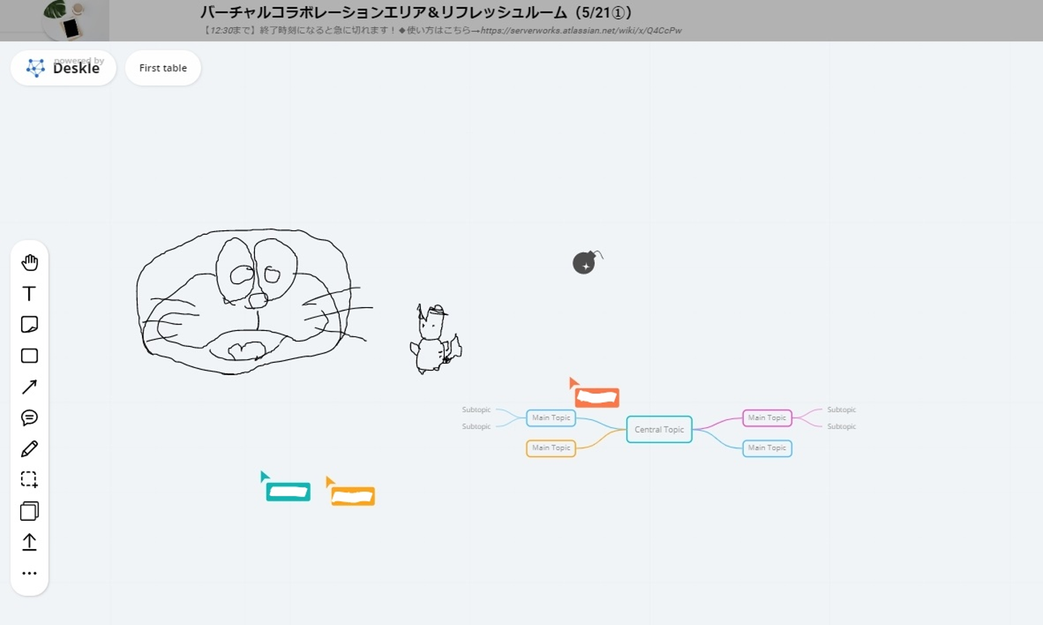Click the bomb sticker on canvas
The image size is (1043, 625).
coord(587,261)
